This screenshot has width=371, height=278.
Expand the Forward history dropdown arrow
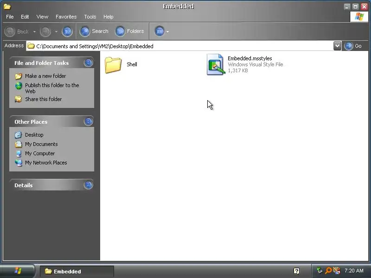[56, 32]
